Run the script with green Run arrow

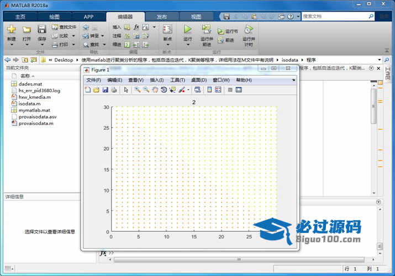pos(187,29)
